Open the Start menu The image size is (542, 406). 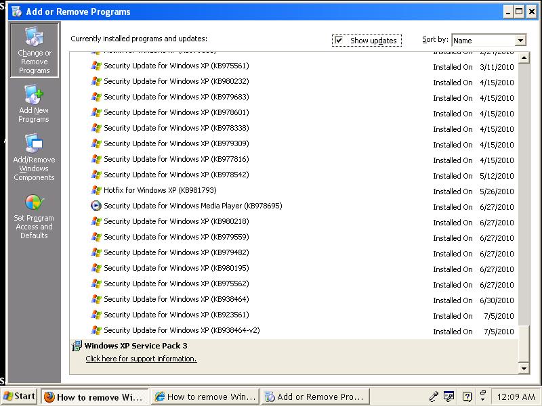[x=19, y=397]
